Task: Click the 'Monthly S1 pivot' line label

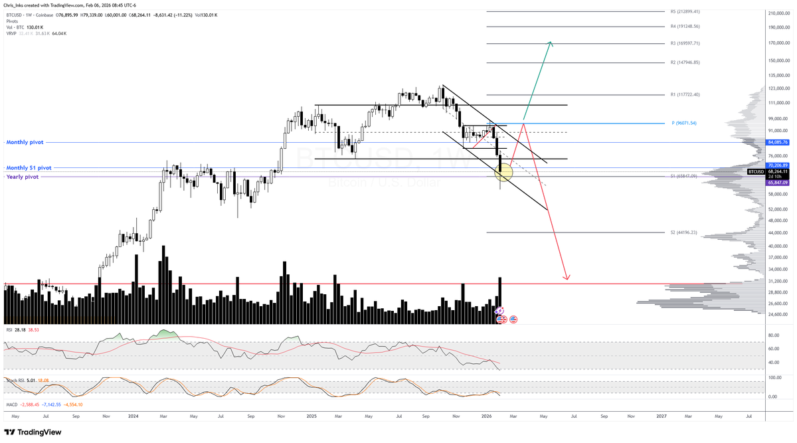Action: 29,168
